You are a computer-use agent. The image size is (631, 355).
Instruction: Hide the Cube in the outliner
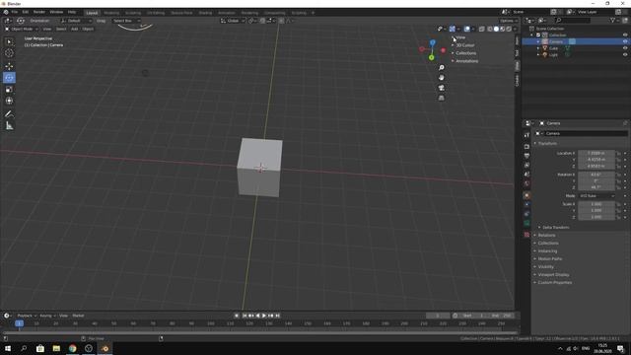click(625, 48)
